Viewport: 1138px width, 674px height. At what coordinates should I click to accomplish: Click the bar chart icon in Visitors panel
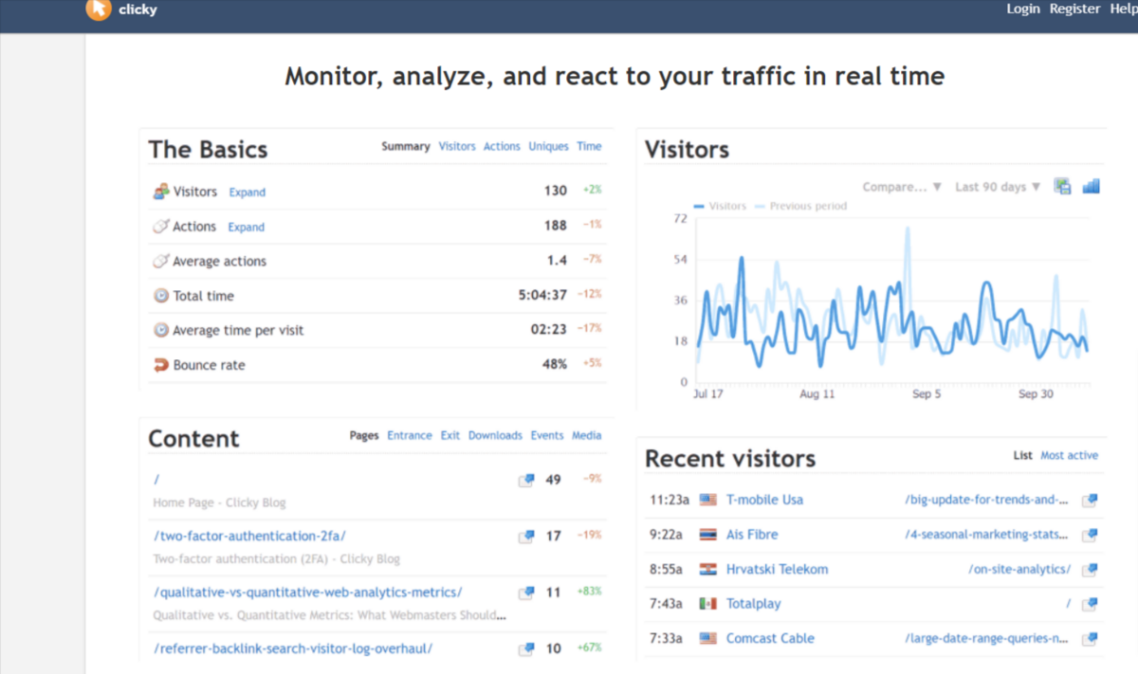1091,186
